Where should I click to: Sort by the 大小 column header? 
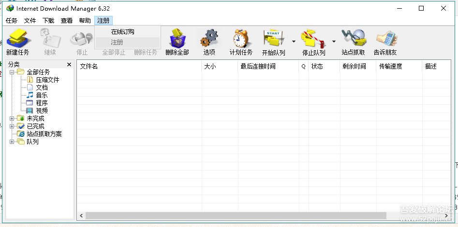click(220, 67)
